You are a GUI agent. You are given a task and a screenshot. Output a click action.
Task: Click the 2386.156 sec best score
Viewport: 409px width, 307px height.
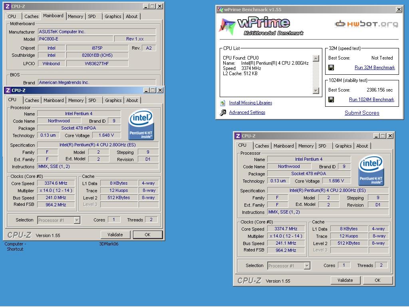379,90
